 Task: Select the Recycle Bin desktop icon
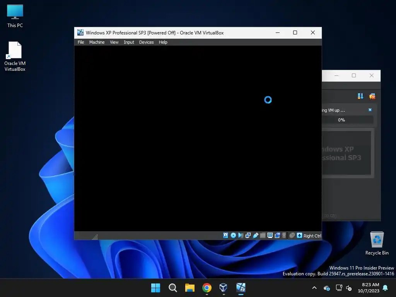point(377,244)
